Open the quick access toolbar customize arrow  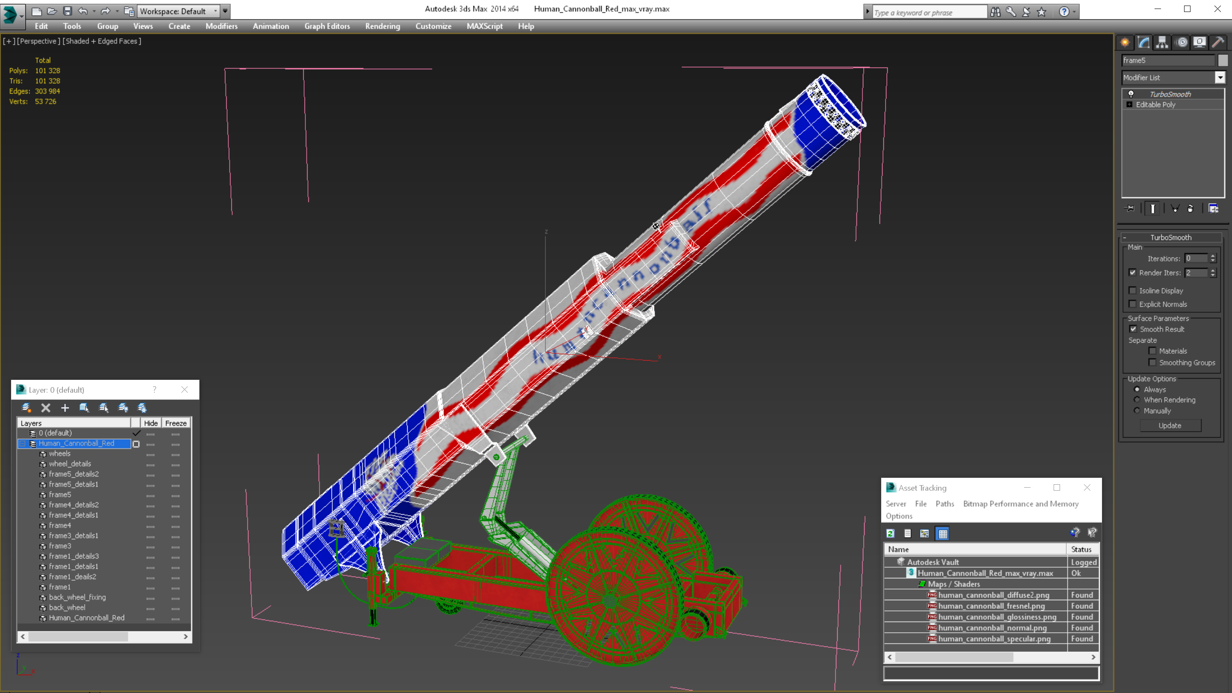tap(225, 11)
